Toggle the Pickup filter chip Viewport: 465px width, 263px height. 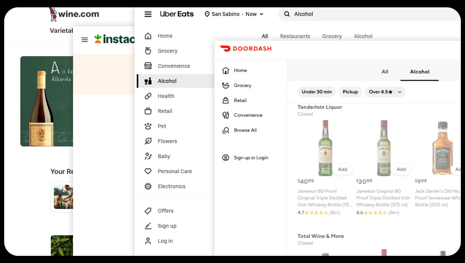[x=350, y=92]
